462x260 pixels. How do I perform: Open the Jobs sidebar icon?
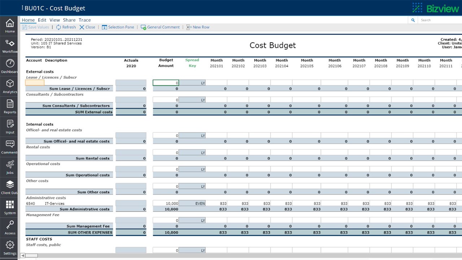pyautogui.click(x=10, y=165)
